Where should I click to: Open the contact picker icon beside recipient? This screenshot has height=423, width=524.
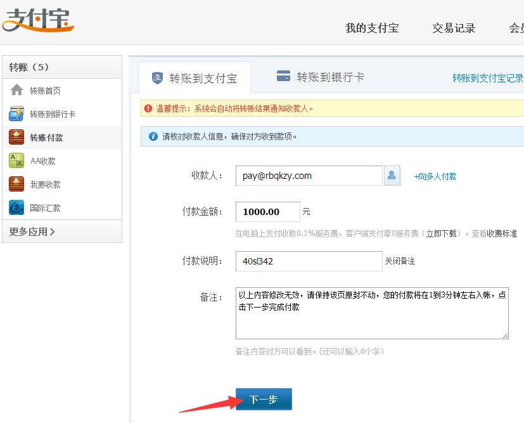point(392,176)
